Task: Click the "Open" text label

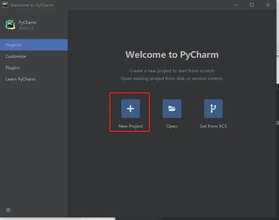Action: [x=172, y=126]
